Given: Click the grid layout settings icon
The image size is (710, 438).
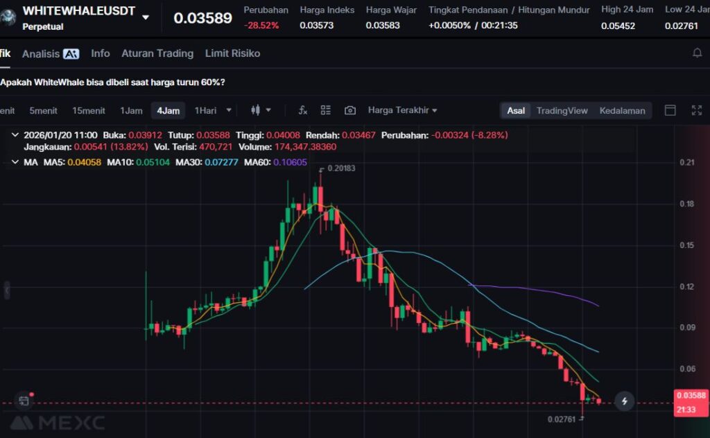Looking at the screenshot, I should point(326,110).
